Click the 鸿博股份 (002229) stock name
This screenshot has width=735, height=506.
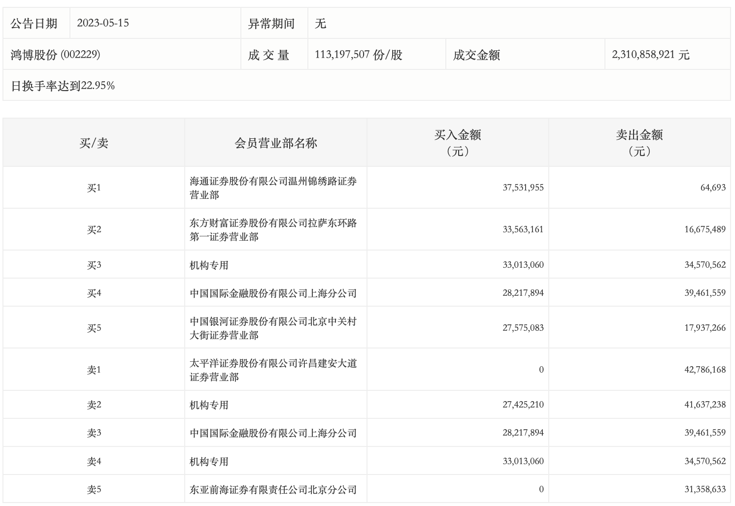pyautogui.click(x=55, y=55)
